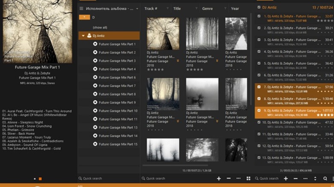Open the three-dots menu in the playlist footer
Viewport: 334px width, 187px height.
305,178
